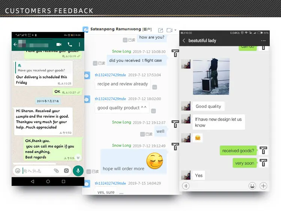
Task: Click sender name th1324327429ttde at 18:02:00
Action: coord(111,99)
